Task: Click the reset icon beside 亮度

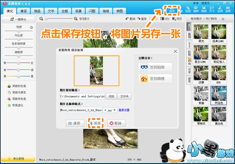Action: (31, 27)
